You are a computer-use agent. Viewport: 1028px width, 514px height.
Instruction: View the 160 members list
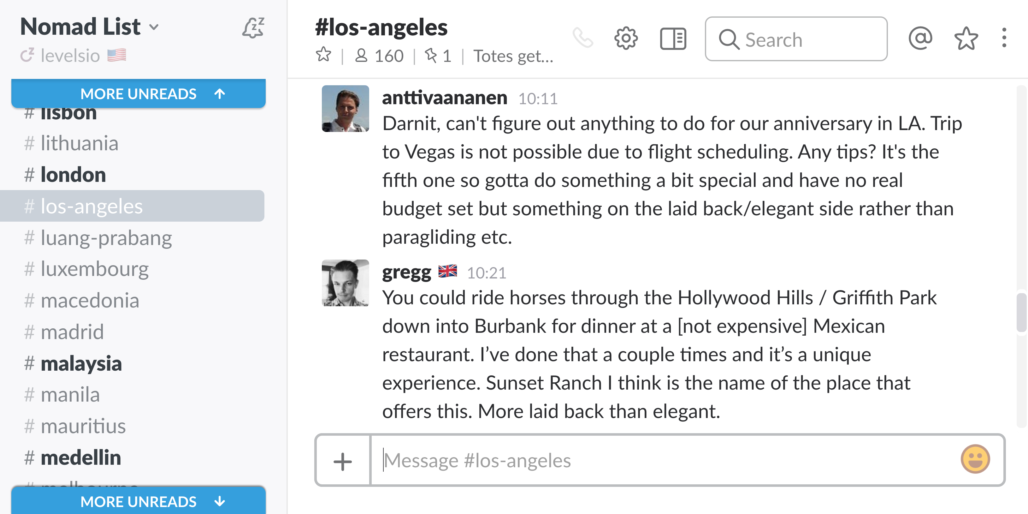click(x=379, y=56)
